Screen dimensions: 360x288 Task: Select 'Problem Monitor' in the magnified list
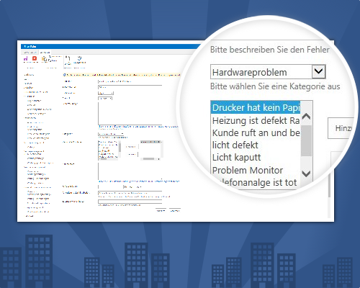tap(248, 170)
